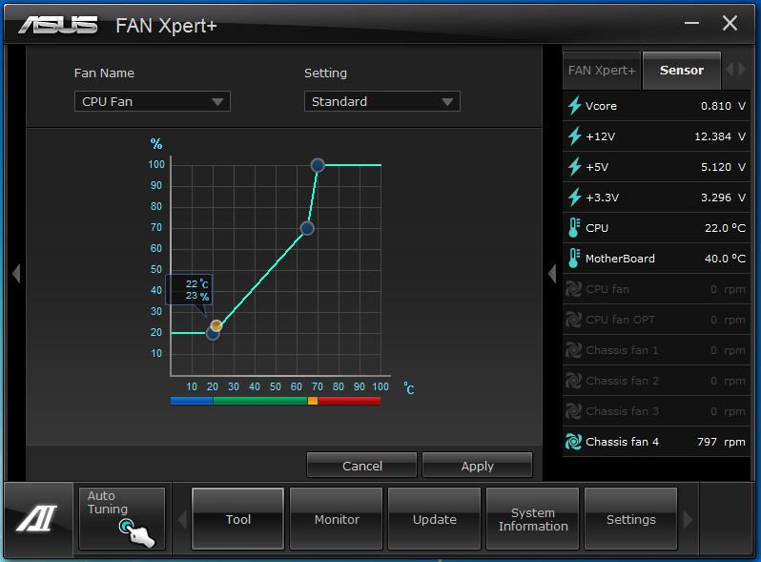Click the Chassis fan 4 icon
Image resolution: width=761 pixels, height=562 pixels.
pyautogui.click(x=574, y=442)
